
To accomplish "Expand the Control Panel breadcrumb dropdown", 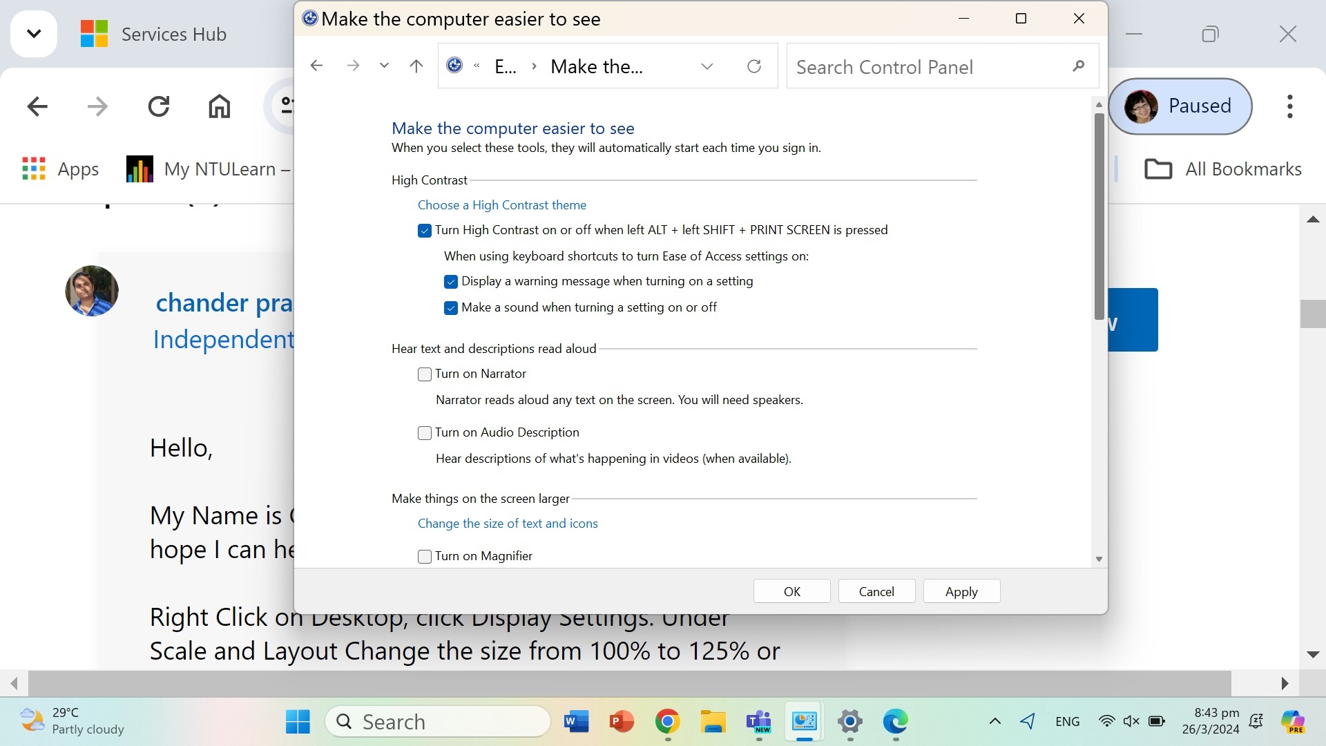I will tap(707, 66).
